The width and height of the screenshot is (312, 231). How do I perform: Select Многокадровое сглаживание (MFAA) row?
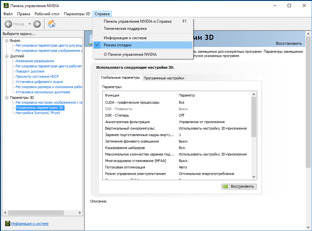tap(177, 161)
